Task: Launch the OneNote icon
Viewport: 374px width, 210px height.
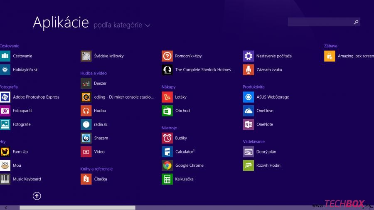Action: point(249,124)
